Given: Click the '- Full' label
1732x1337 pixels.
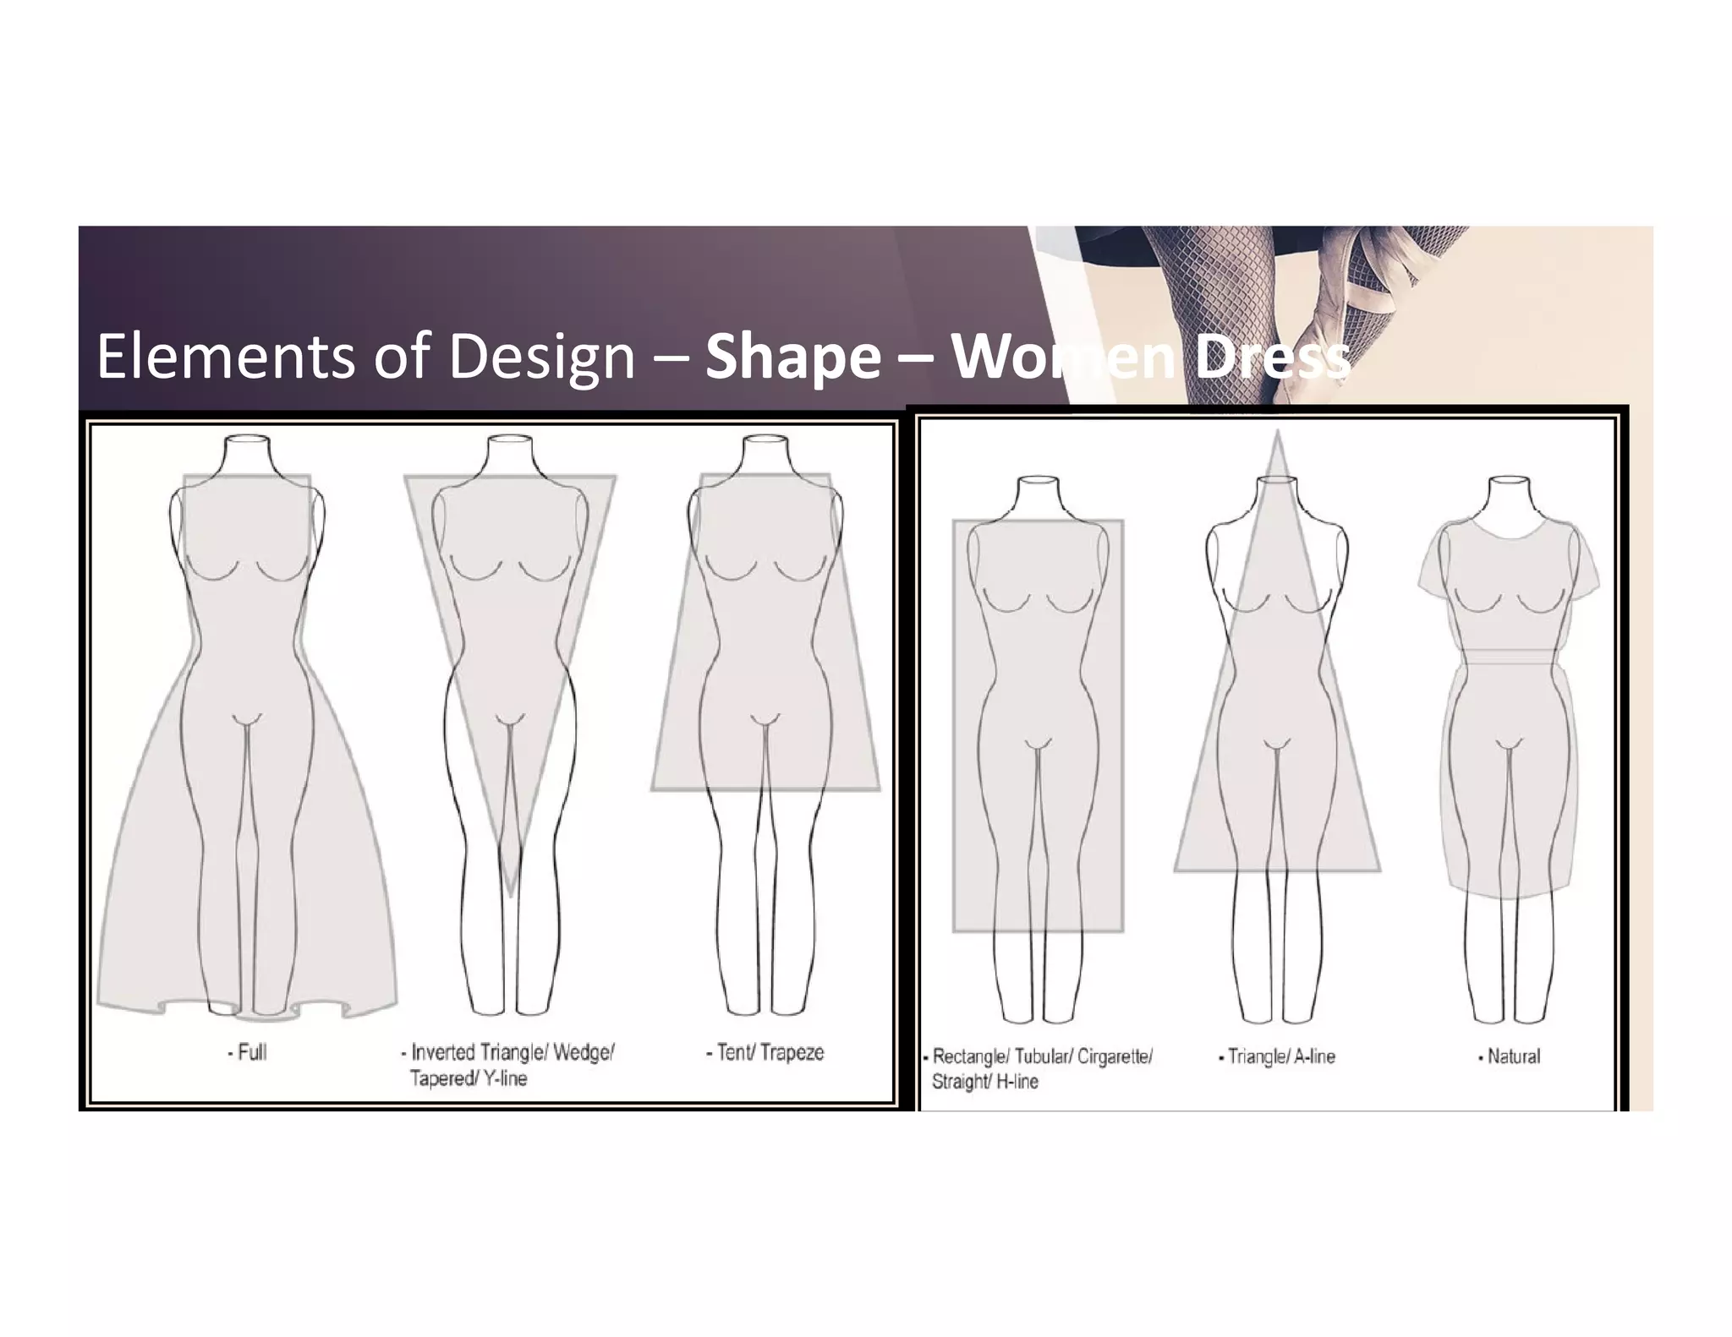Looking at the screenshot, I should pos(247,1052).
